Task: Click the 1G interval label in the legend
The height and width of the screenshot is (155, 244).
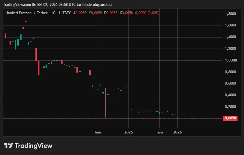Action: click(53, 13)
